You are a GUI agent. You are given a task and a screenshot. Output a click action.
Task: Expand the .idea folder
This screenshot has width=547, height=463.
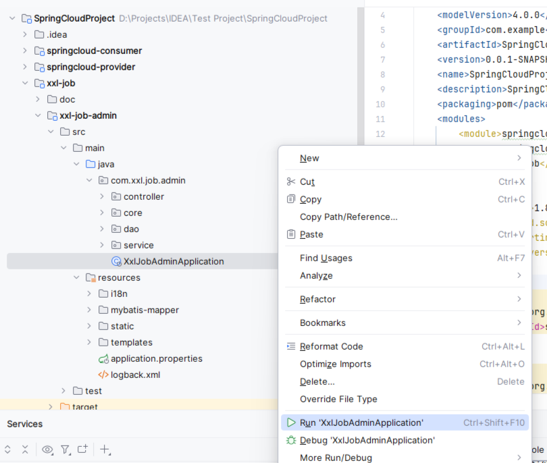coord(25,34)
